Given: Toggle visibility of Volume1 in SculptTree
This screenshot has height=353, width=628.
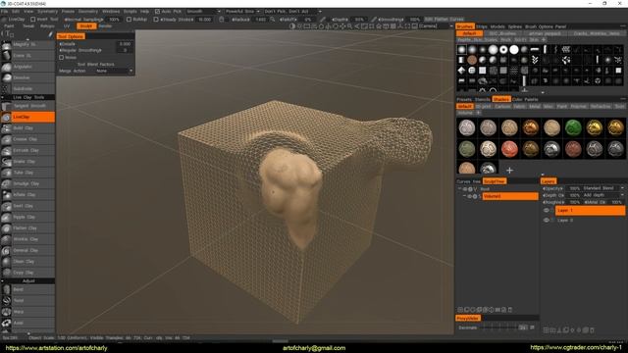Looking at the screenshot, I should [470, 196].
